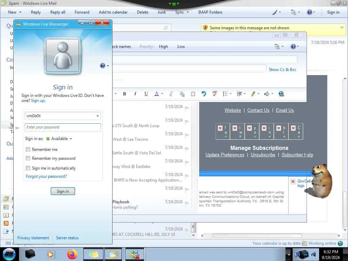Click Reply all in toolbar
Image resolution: width=348 pixels, height=261 pixels.
(58, 12)
